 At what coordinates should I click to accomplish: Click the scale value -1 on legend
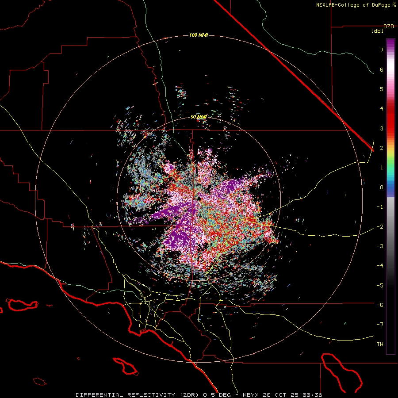tap(380, 207)
